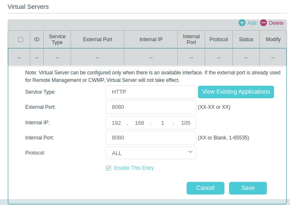Screen dimensions: 290x205
Task: Click the minus Delete icon
Action: 264,23
